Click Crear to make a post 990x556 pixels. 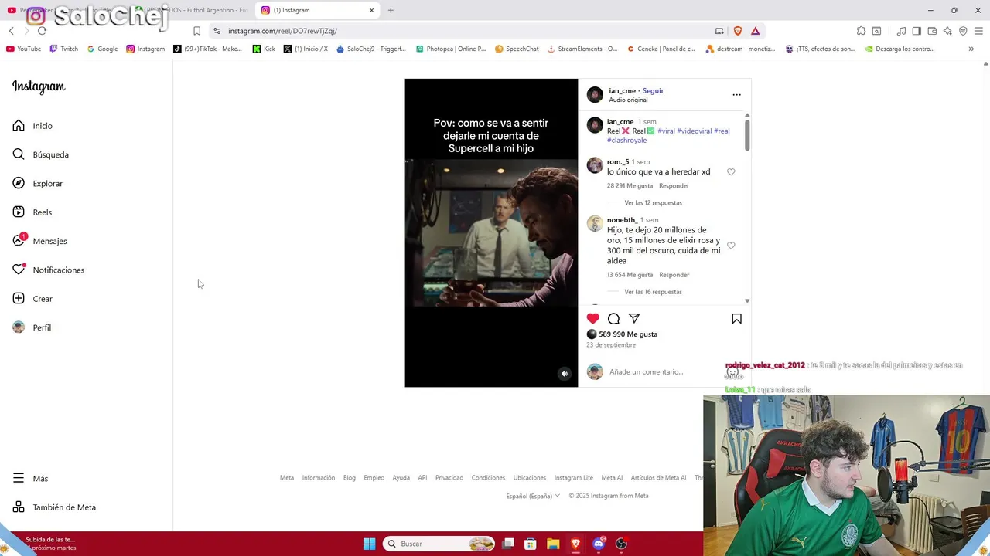[x=32, y=299]
